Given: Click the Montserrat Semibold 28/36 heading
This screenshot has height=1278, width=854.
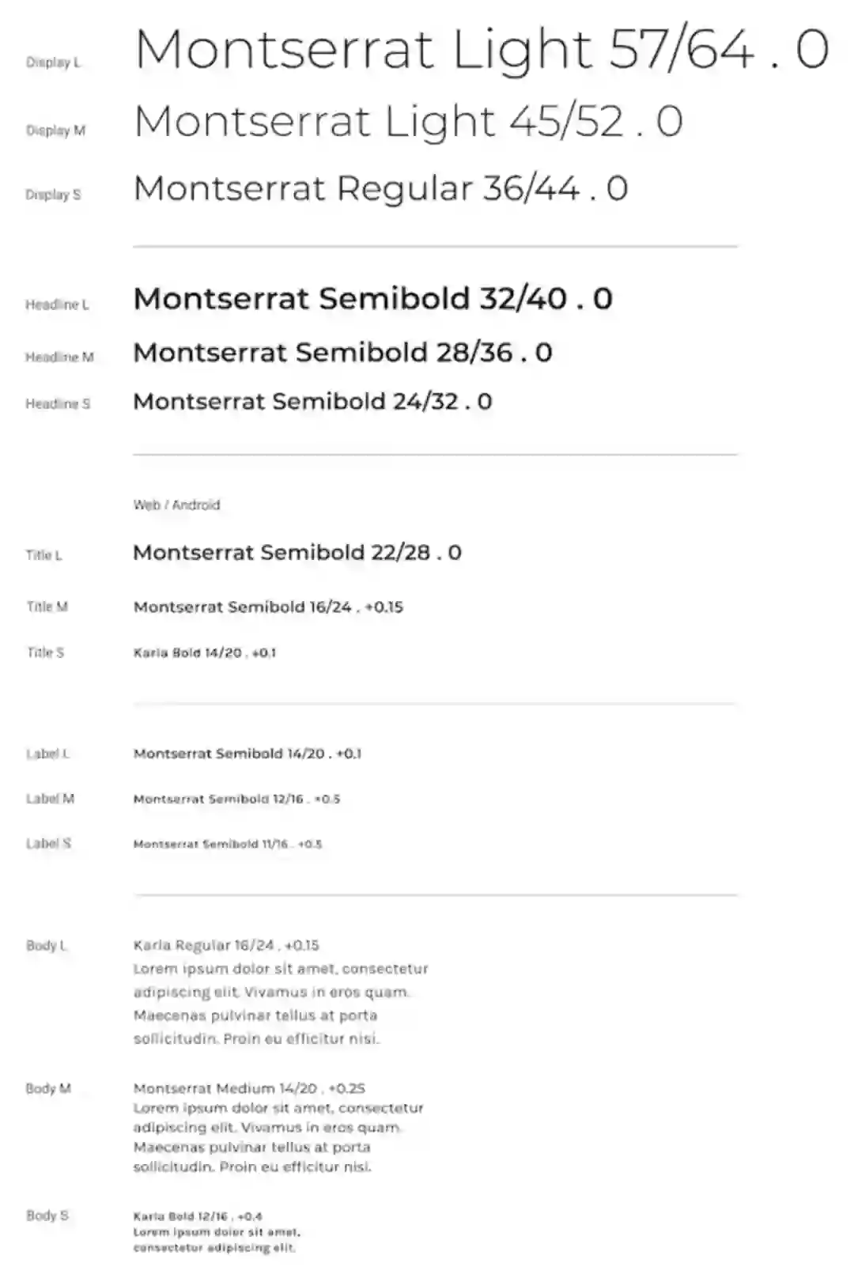Looking at the screenshot, I should (342, 353).
